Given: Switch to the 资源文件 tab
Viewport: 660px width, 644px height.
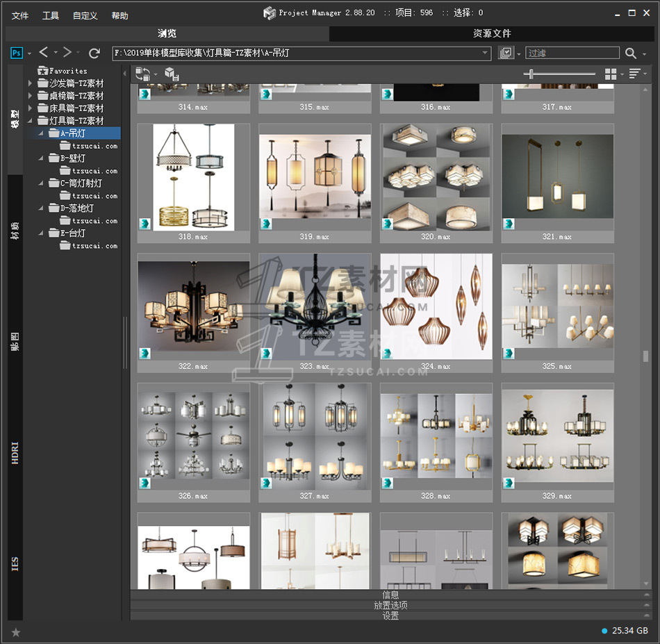Looking at the screenshot, I should pyautogui.click(x=492, y=33).
